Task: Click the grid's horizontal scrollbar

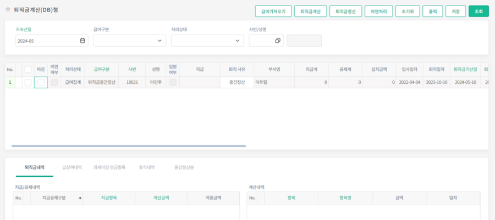Action: coord(128,146)
